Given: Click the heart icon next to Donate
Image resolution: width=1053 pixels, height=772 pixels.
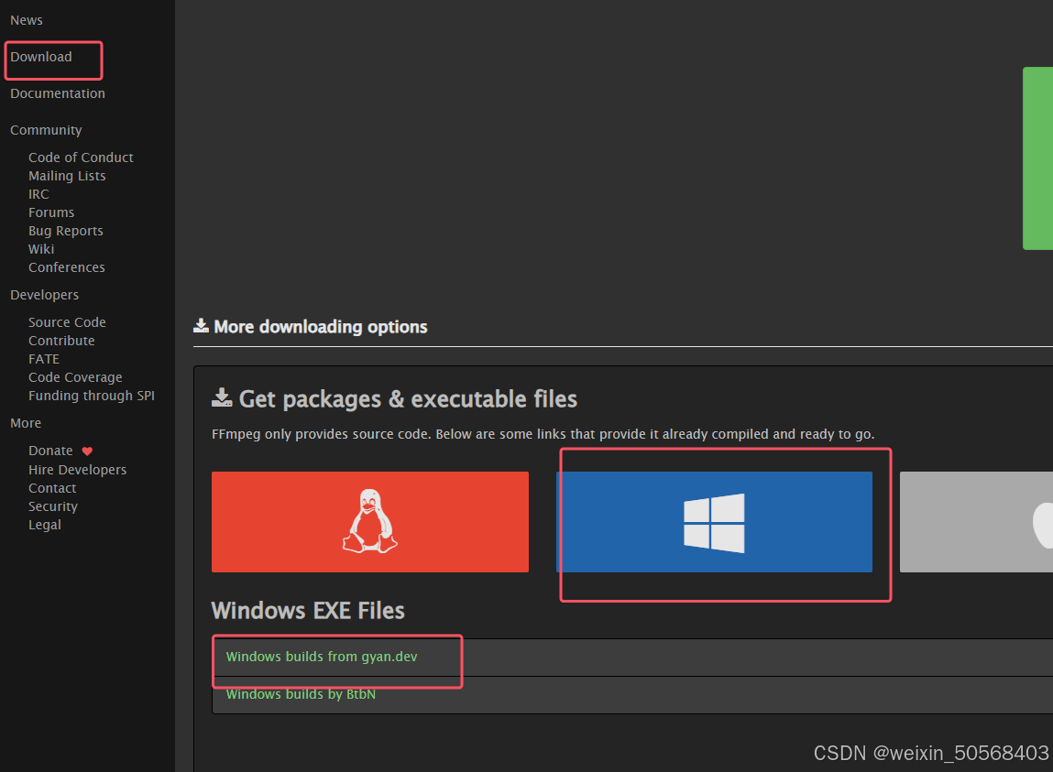Looking at the screenshot, I should click(87, 451).
